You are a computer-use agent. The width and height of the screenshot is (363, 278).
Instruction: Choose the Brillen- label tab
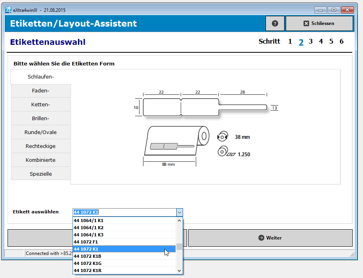click(x=41, y=119)
